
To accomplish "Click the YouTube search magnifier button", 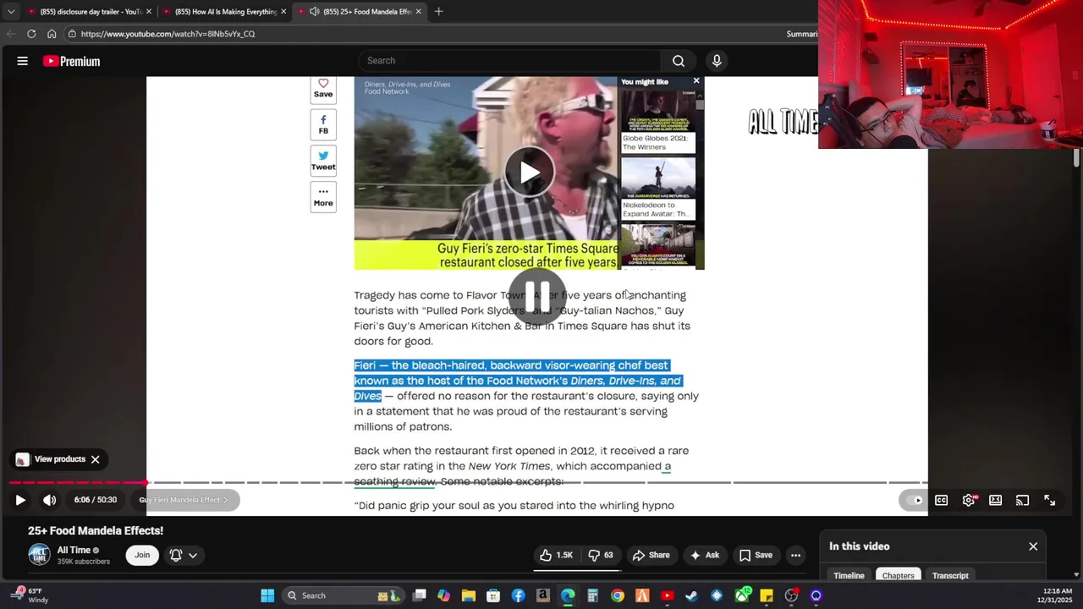I will coord(679,61).
